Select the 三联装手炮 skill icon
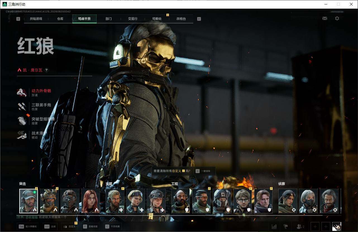The width and height of the screenshot is (358, 232). (22, 107)
